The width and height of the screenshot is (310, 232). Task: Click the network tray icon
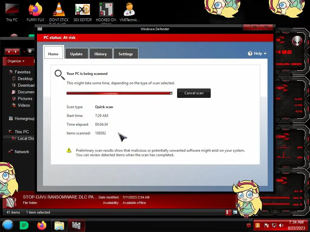coord(274,225)
